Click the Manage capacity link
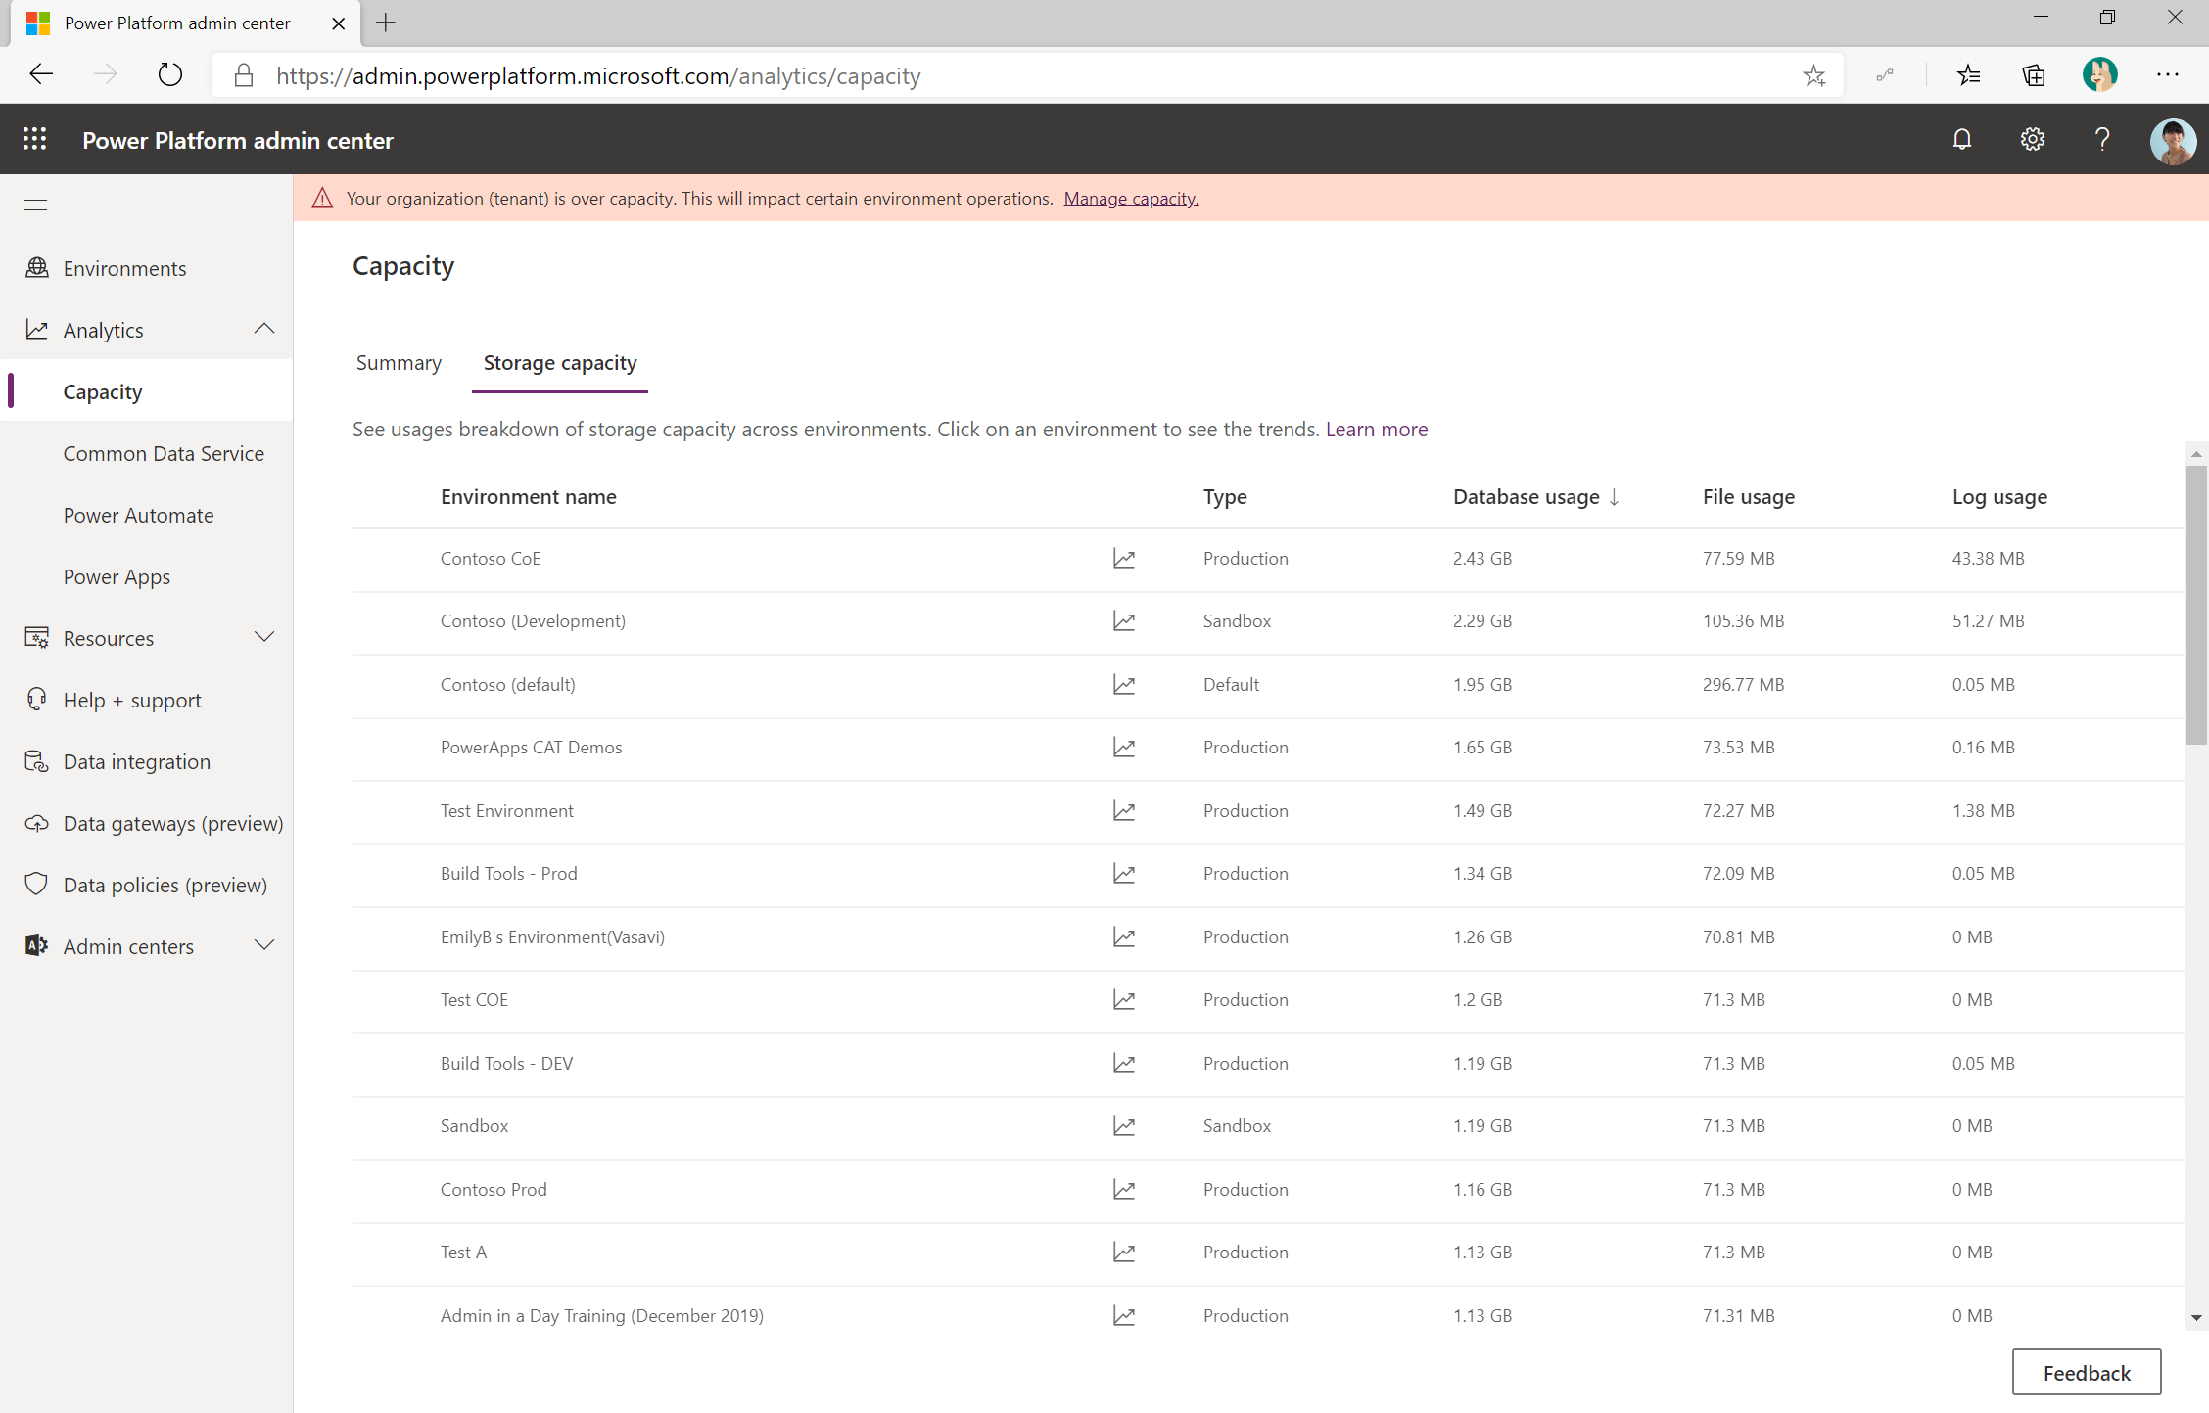Image resolution: width=2209 pixels, height=1413 pixels. [x=1129, y=198]
